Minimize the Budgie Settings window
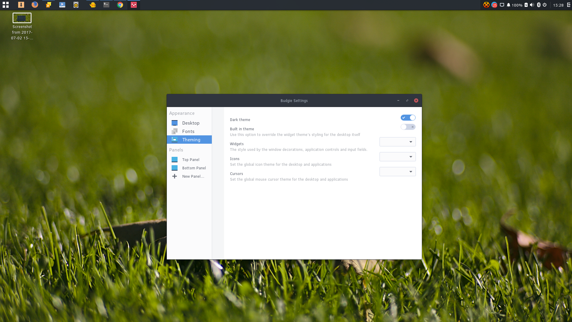Image resolution: width=572 pixels, height=322 pixels. [398, 100]
